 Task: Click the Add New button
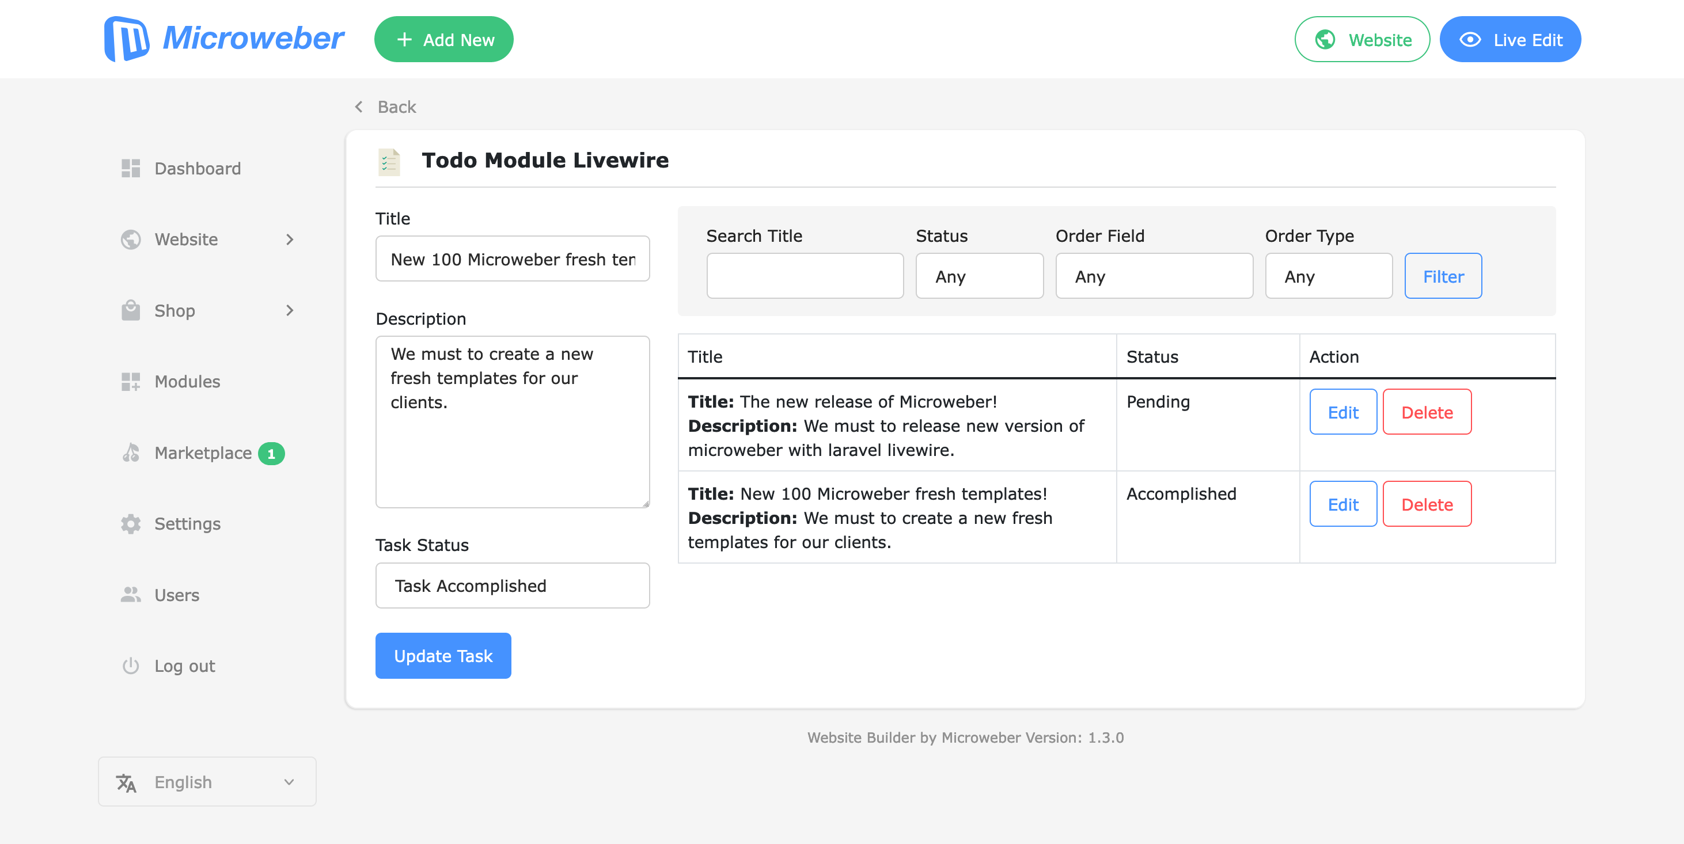[444, 39]
